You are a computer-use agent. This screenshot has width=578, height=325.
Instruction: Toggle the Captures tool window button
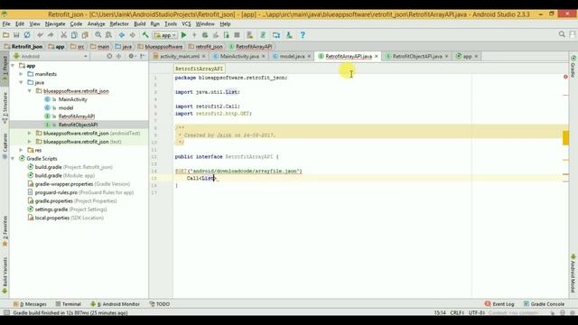[5, 146]
